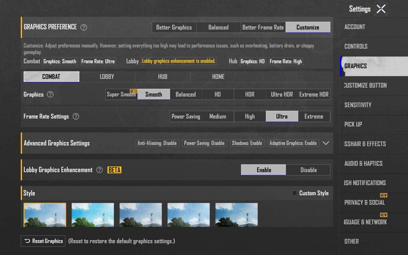Viewport: 408px width, 255px height.
Task: Click Lobby graphics enhancement enabled notice
Action: tap(179, 61)
